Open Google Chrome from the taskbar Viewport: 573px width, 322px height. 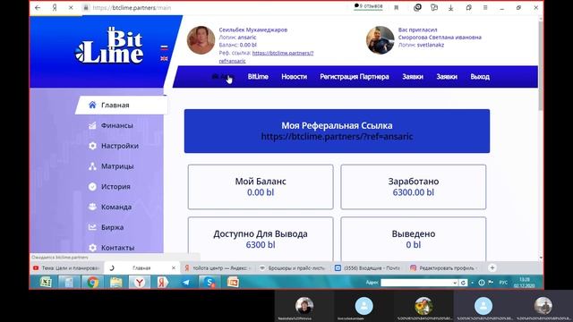click(x=92, y=283)
